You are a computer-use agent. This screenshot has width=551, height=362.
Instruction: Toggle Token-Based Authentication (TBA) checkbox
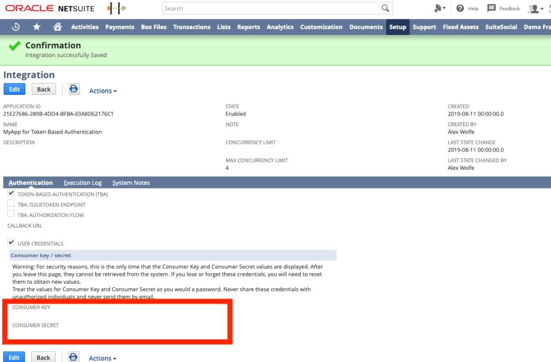[11, 193]
